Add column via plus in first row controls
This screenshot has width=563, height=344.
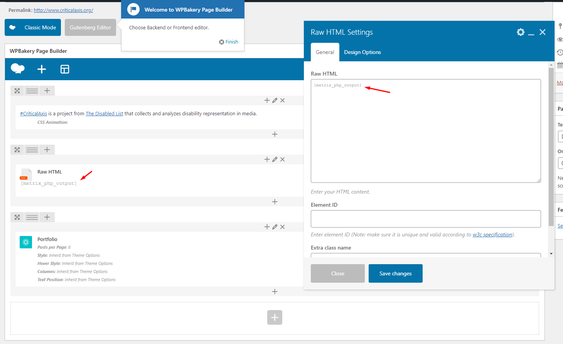tap(47, 91)
